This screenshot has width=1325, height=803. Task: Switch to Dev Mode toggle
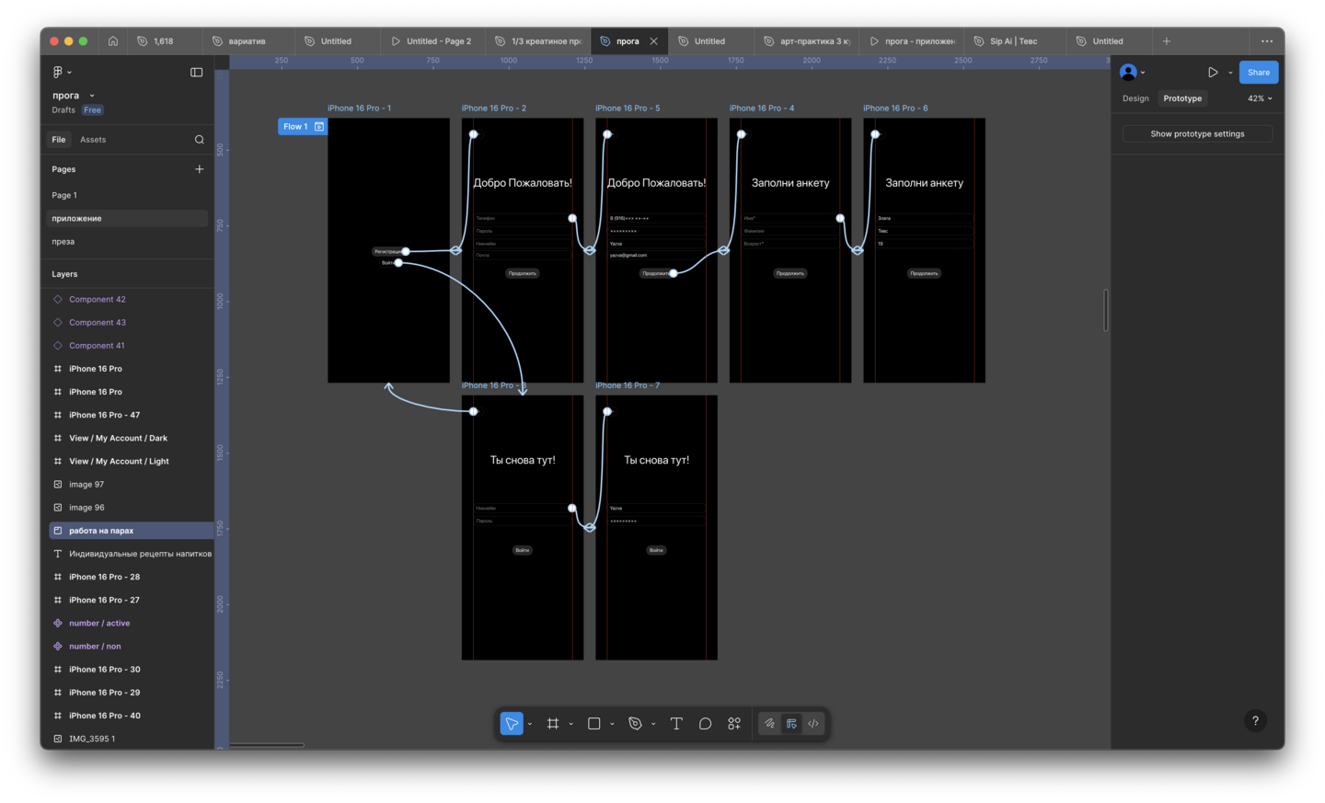pyautogui.click(x=813, y=724)
